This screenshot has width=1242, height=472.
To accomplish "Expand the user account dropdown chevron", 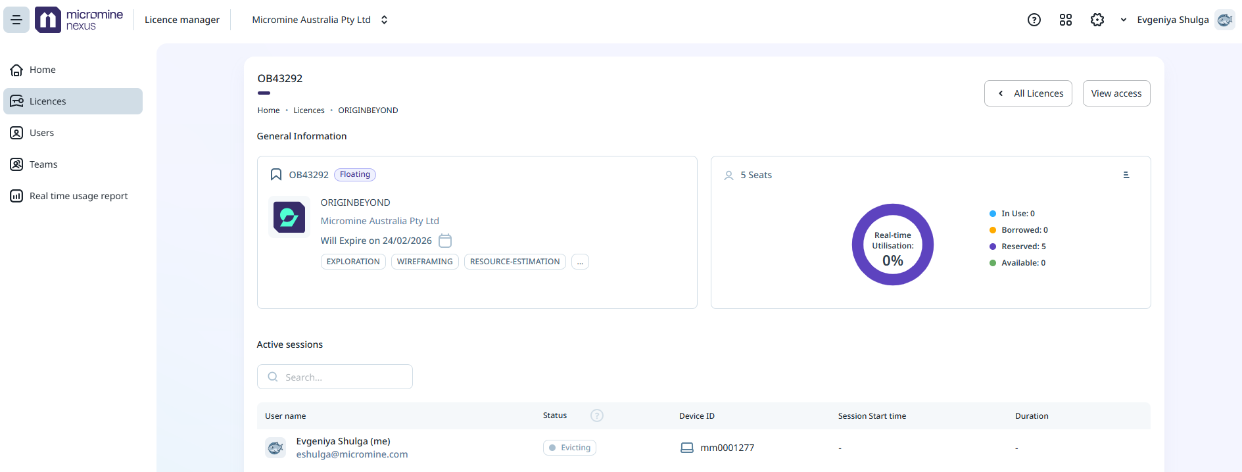I will click(x=1124, y=20).
